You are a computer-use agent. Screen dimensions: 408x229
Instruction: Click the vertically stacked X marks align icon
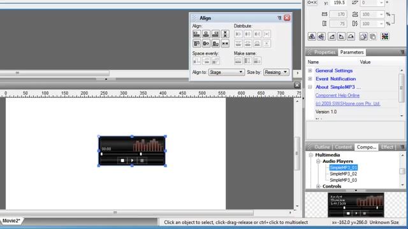click(x=225, y=34)
